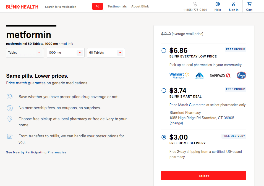Focus the medication search field
Screen dimensions: 264x186
tap(68, 7)
